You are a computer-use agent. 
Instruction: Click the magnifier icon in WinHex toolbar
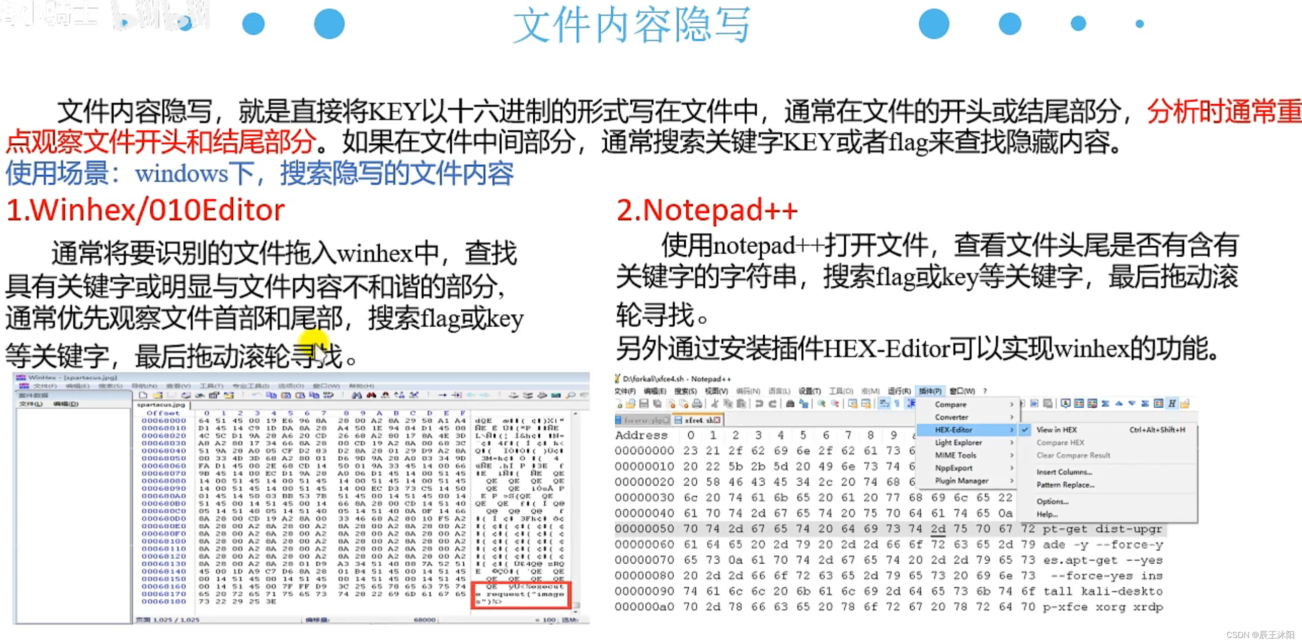coord(571,395)
